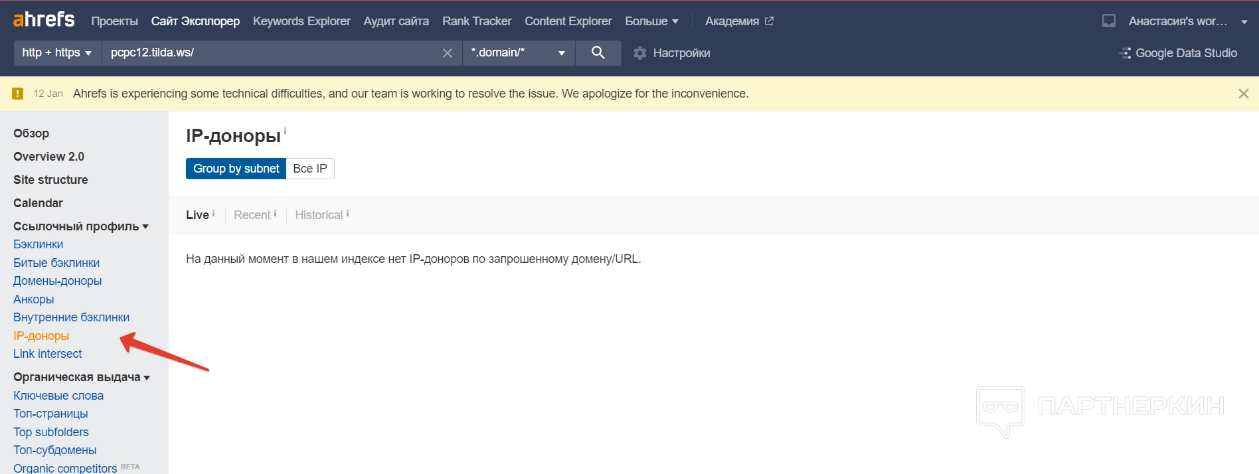Click info icon beside Historical tab
The height and width of the screenshot is (474, 1259).
(347, 213)
